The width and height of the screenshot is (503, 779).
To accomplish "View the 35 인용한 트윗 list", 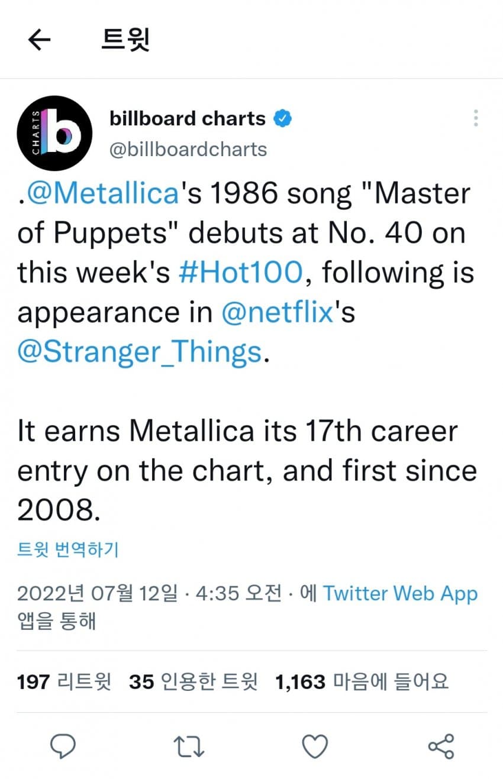I will 194,681.
